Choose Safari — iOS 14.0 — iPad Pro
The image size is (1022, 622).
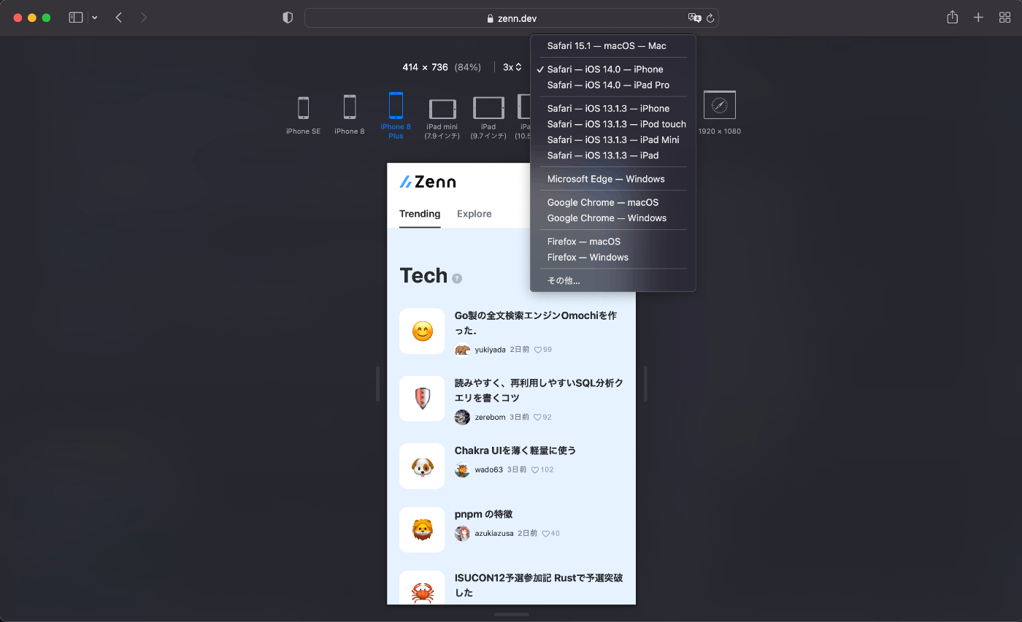(613, 85)
